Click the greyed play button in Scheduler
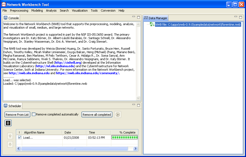 click(118, 115)
